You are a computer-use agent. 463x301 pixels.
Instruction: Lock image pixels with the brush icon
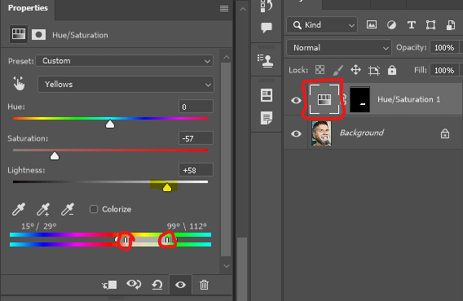click(x=337, y=70)
